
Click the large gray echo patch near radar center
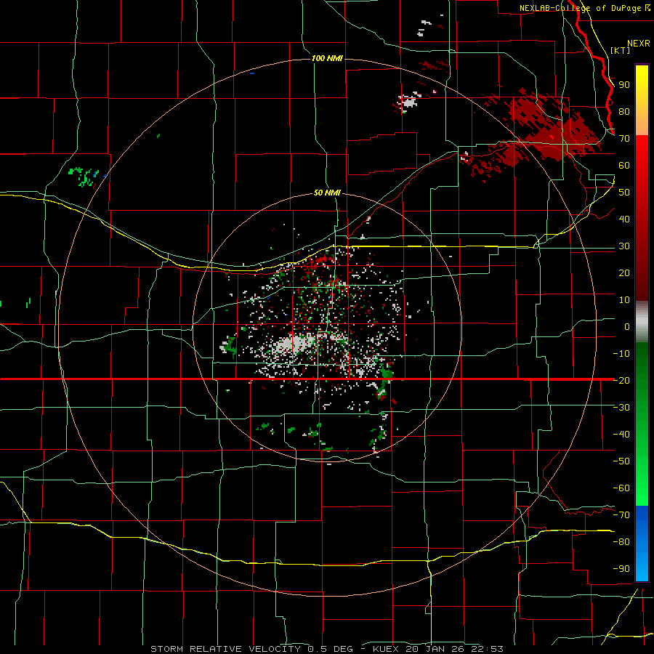click(x=294, y=344)
